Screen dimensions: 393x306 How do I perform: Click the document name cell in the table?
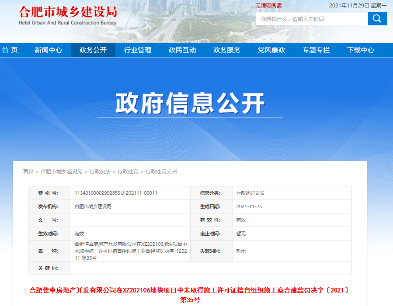coord(131,251)
